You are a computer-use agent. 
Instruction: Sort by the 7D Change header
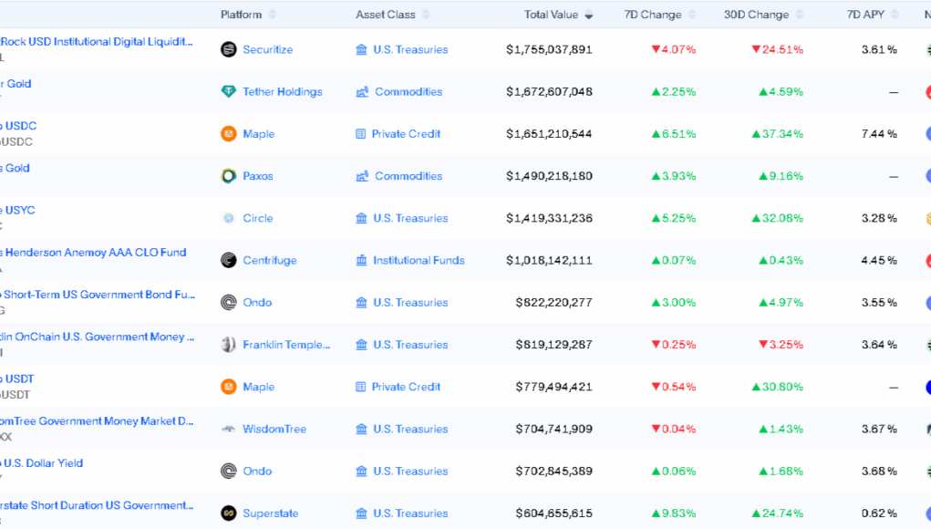(x=653, y=15)
